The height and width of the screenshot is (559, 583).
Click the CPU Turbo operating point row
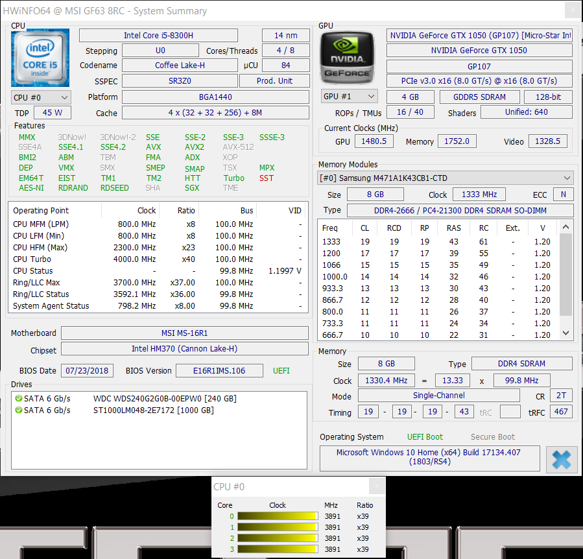158,259
